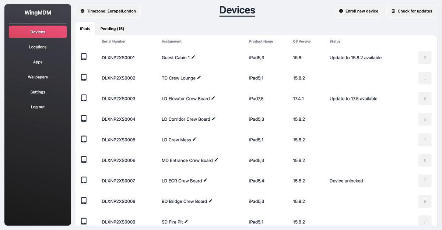Log out of WingMDM

coord(38,107)
